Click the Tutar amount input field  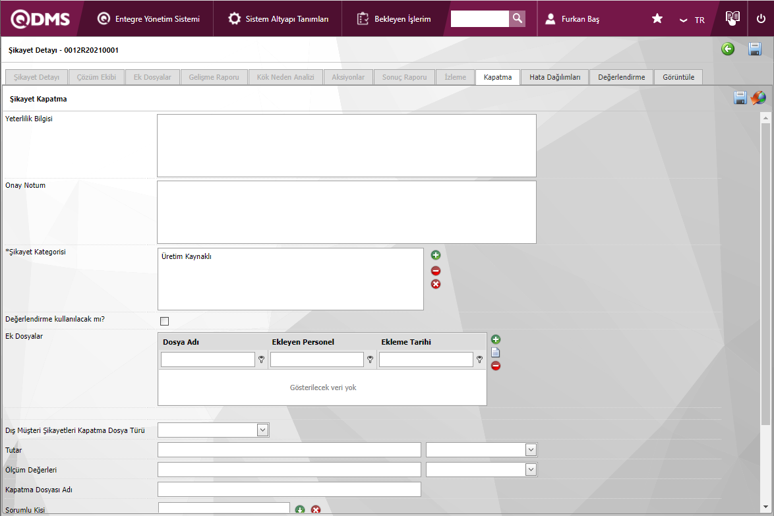(289, 450)
